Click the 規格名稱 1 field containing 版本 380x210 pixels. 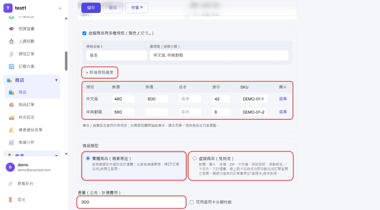tap(117, 55)
